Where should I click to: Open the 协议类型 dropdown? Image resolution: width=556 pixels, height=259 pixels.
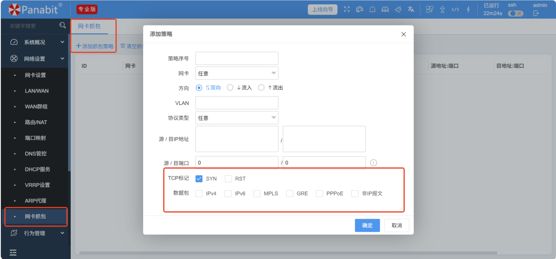point(237,118)
